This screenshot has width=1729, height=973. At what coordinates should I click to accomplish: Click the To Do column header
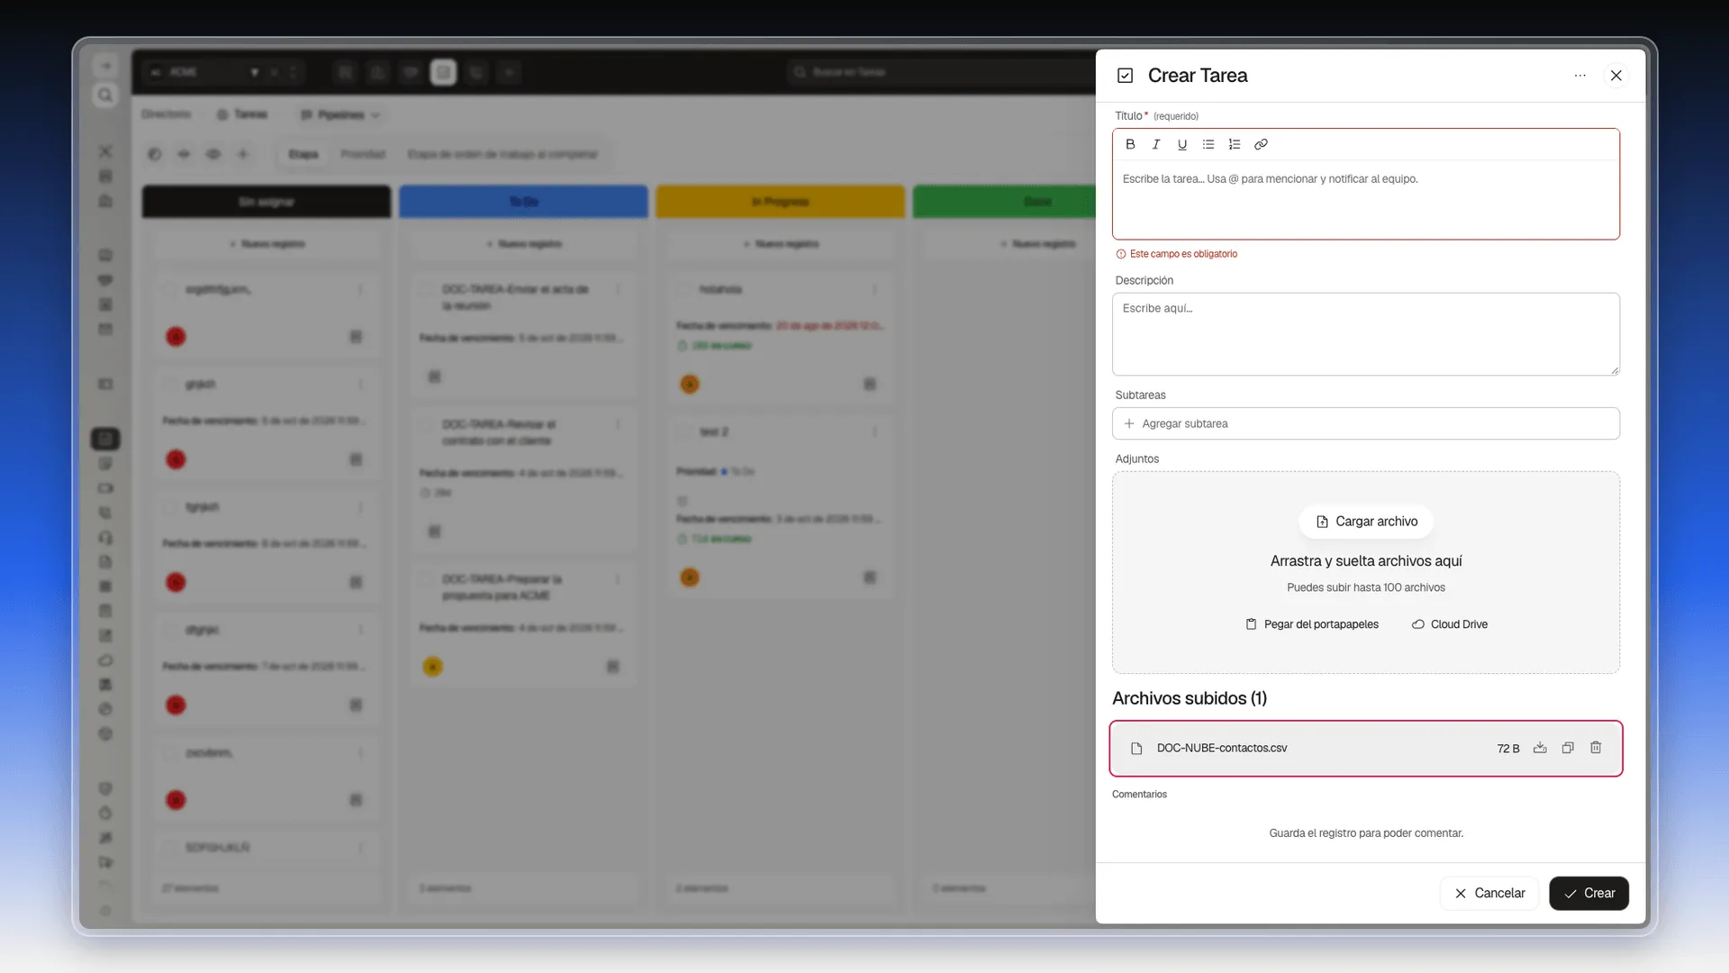tap(523, 202)
